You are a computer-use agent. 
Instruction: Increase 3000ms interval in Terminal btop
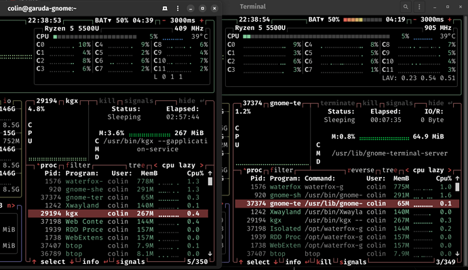tap(450, 20)
